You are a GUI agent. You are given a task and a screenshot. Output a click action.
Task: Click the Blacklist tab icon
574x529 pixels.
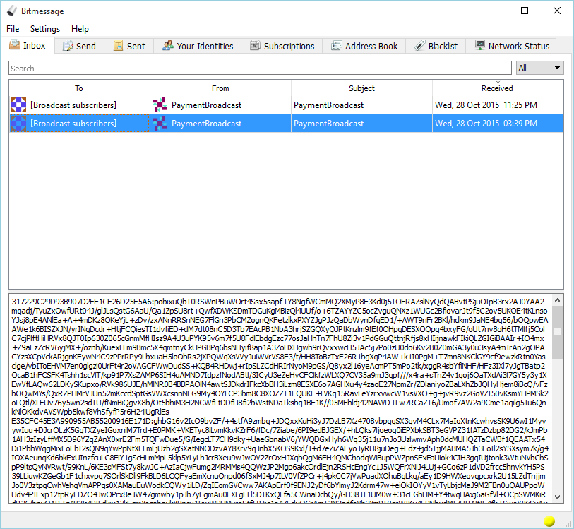419,46
